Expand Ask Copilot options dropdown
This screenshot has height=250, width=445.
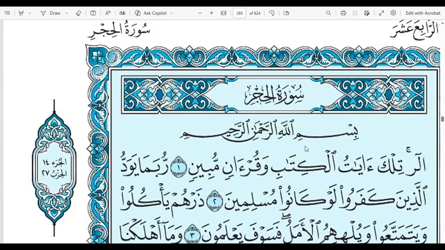171,13
